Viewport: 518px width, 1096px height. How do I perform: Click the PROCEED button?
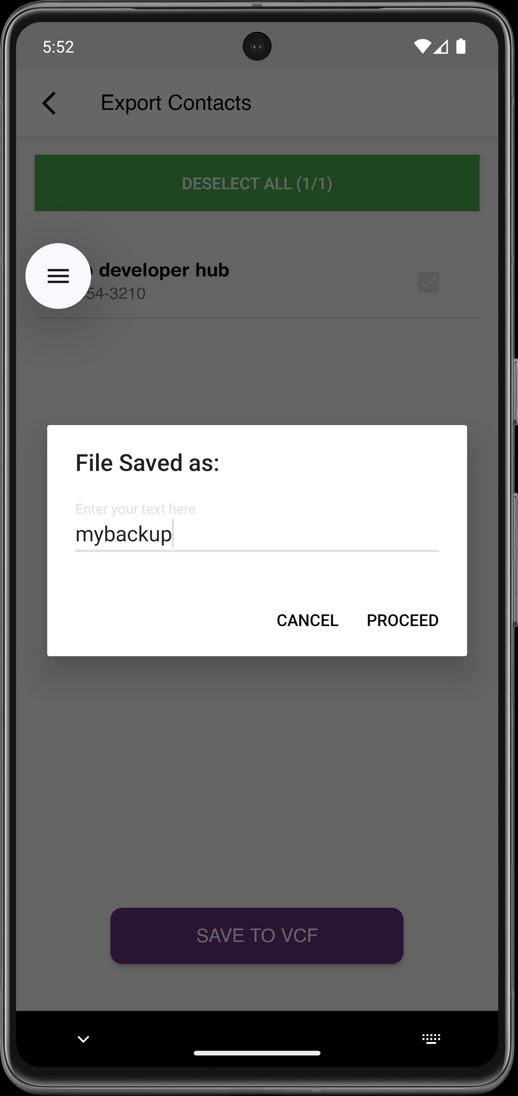coord(402,620)
